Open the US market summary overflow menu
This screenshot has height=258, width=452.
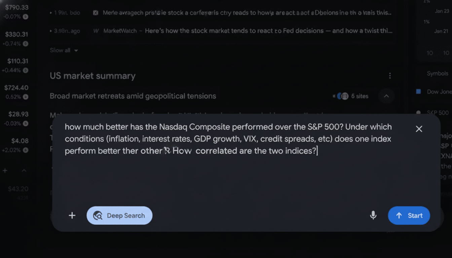coord(390,76)
